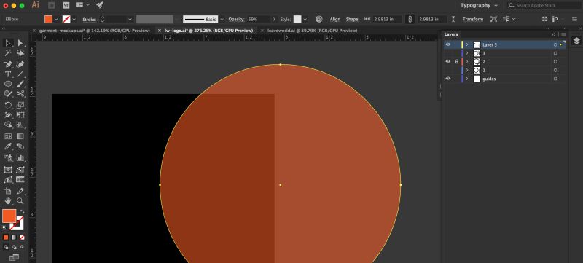Expand the guides layer contents
The height and width of the screenshot is (263, 583).
[x=467, y=79]
